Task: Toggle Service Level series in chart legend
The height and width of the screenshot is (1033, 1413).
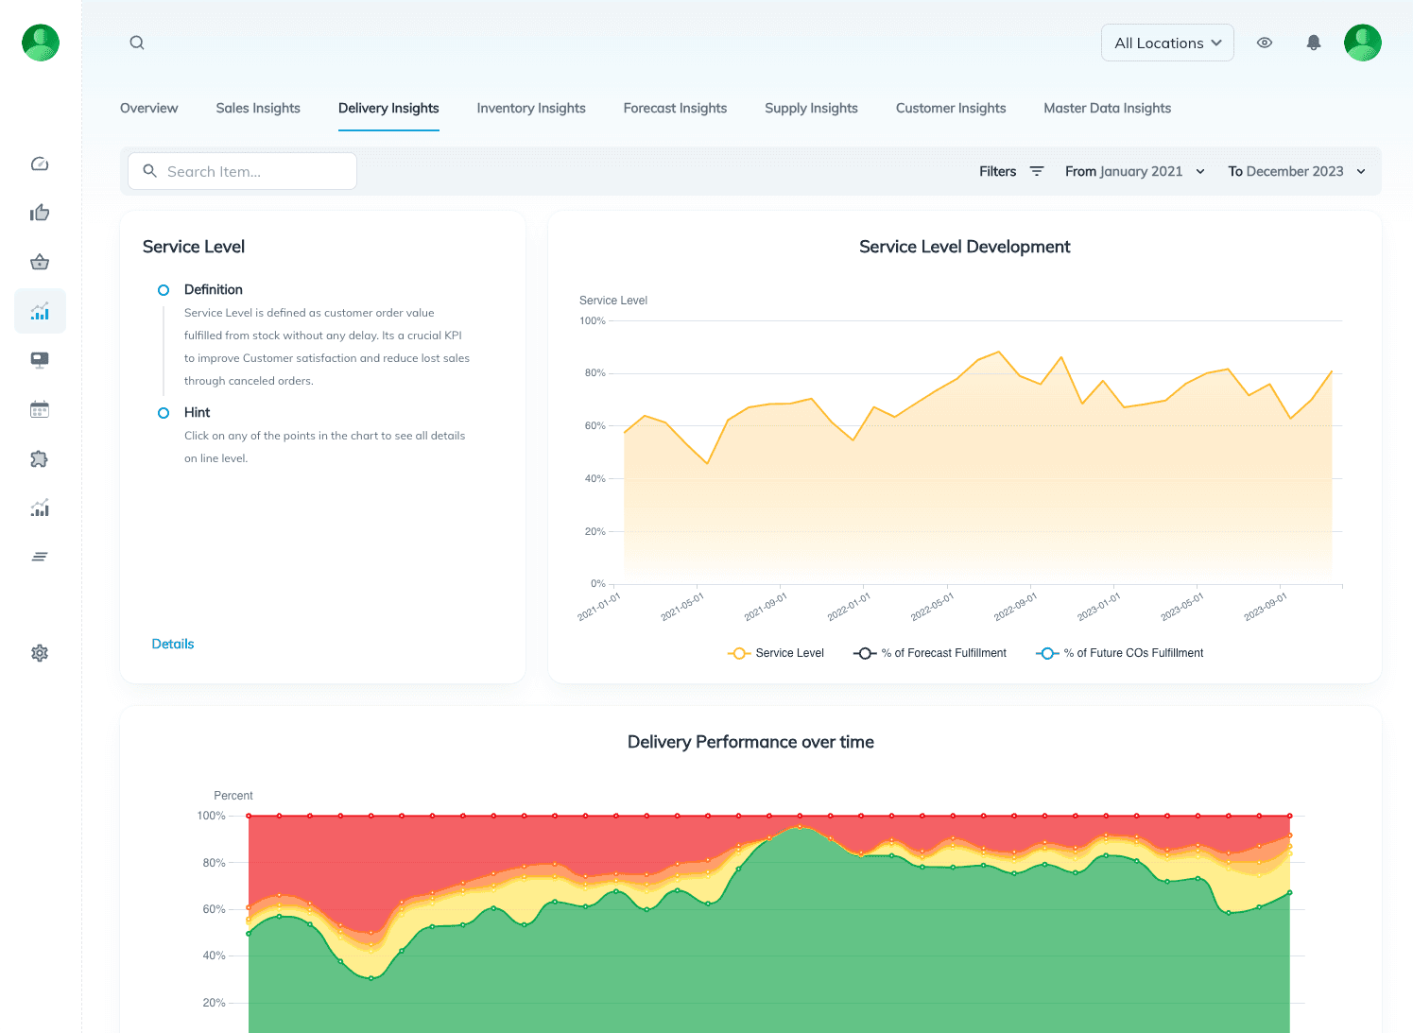Action: pyautogui.click(x=776, y=653)
